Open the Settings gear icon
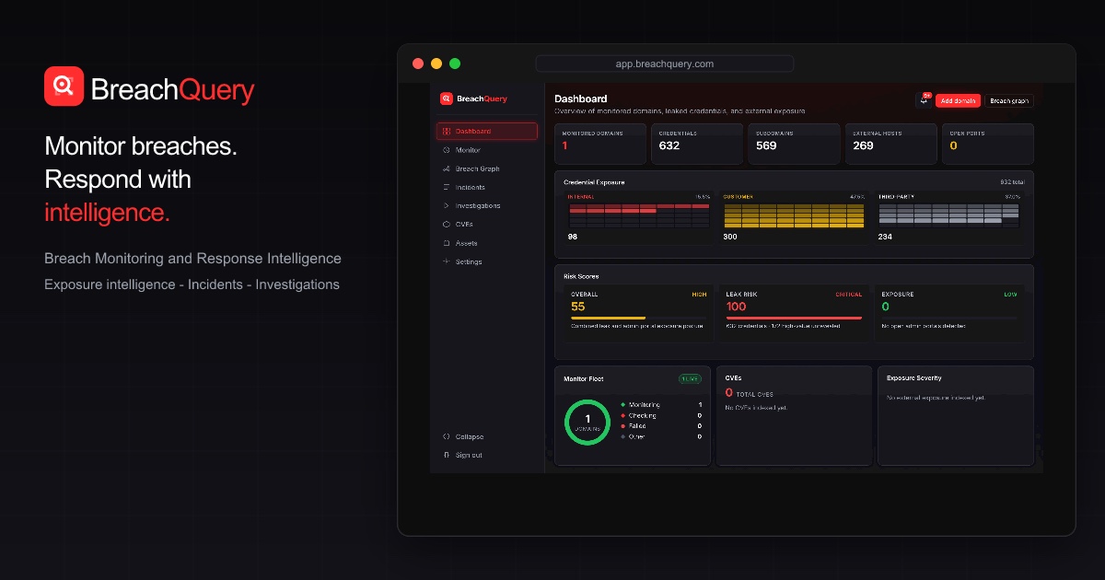The image size is (1105, 580). click(x=447, y=261)
